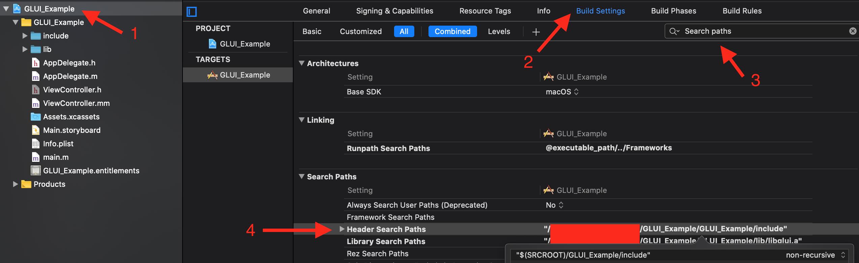859x263 pixels.
Task: Change Always Search User Paths No popup
Action: (554, 205)
